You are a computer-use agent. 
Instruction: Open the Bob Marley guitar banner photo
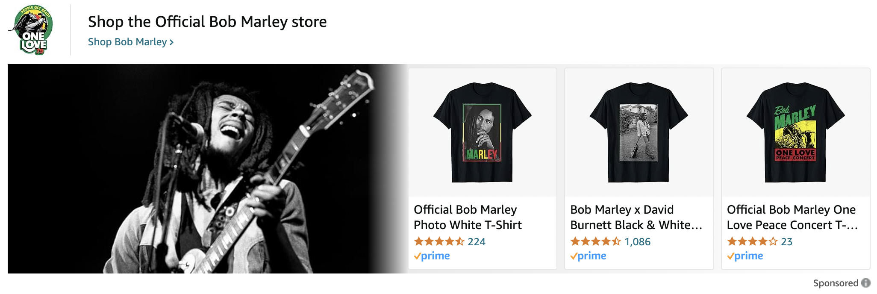[205, 169]
